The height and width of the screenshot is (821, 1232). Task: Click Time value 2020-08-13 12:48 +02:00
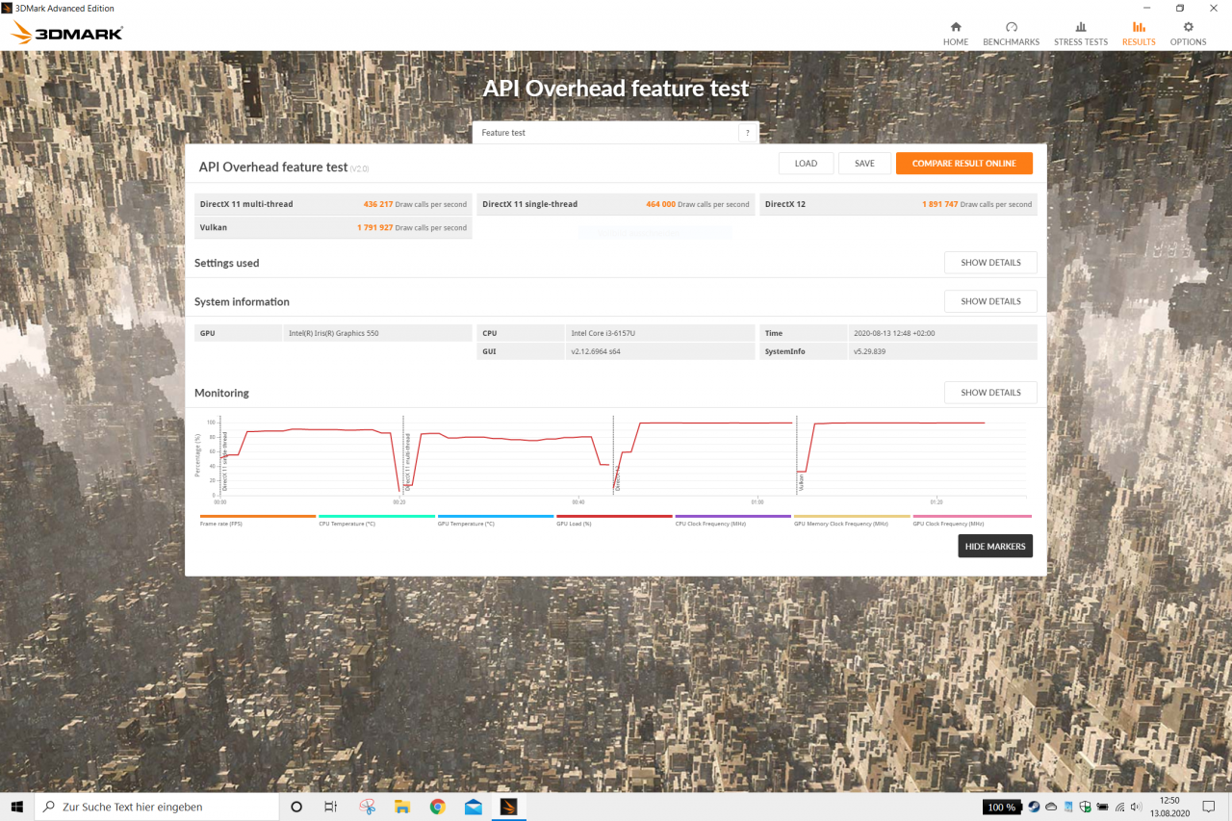pos(894,333)
